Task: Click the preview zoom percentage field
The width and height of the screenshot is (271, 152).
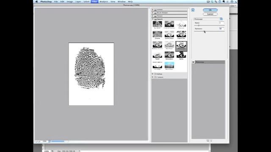Action: [45, 141]
